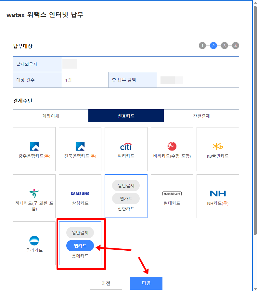
Task: Choose the 우리카드 tile
Action: 34,243
